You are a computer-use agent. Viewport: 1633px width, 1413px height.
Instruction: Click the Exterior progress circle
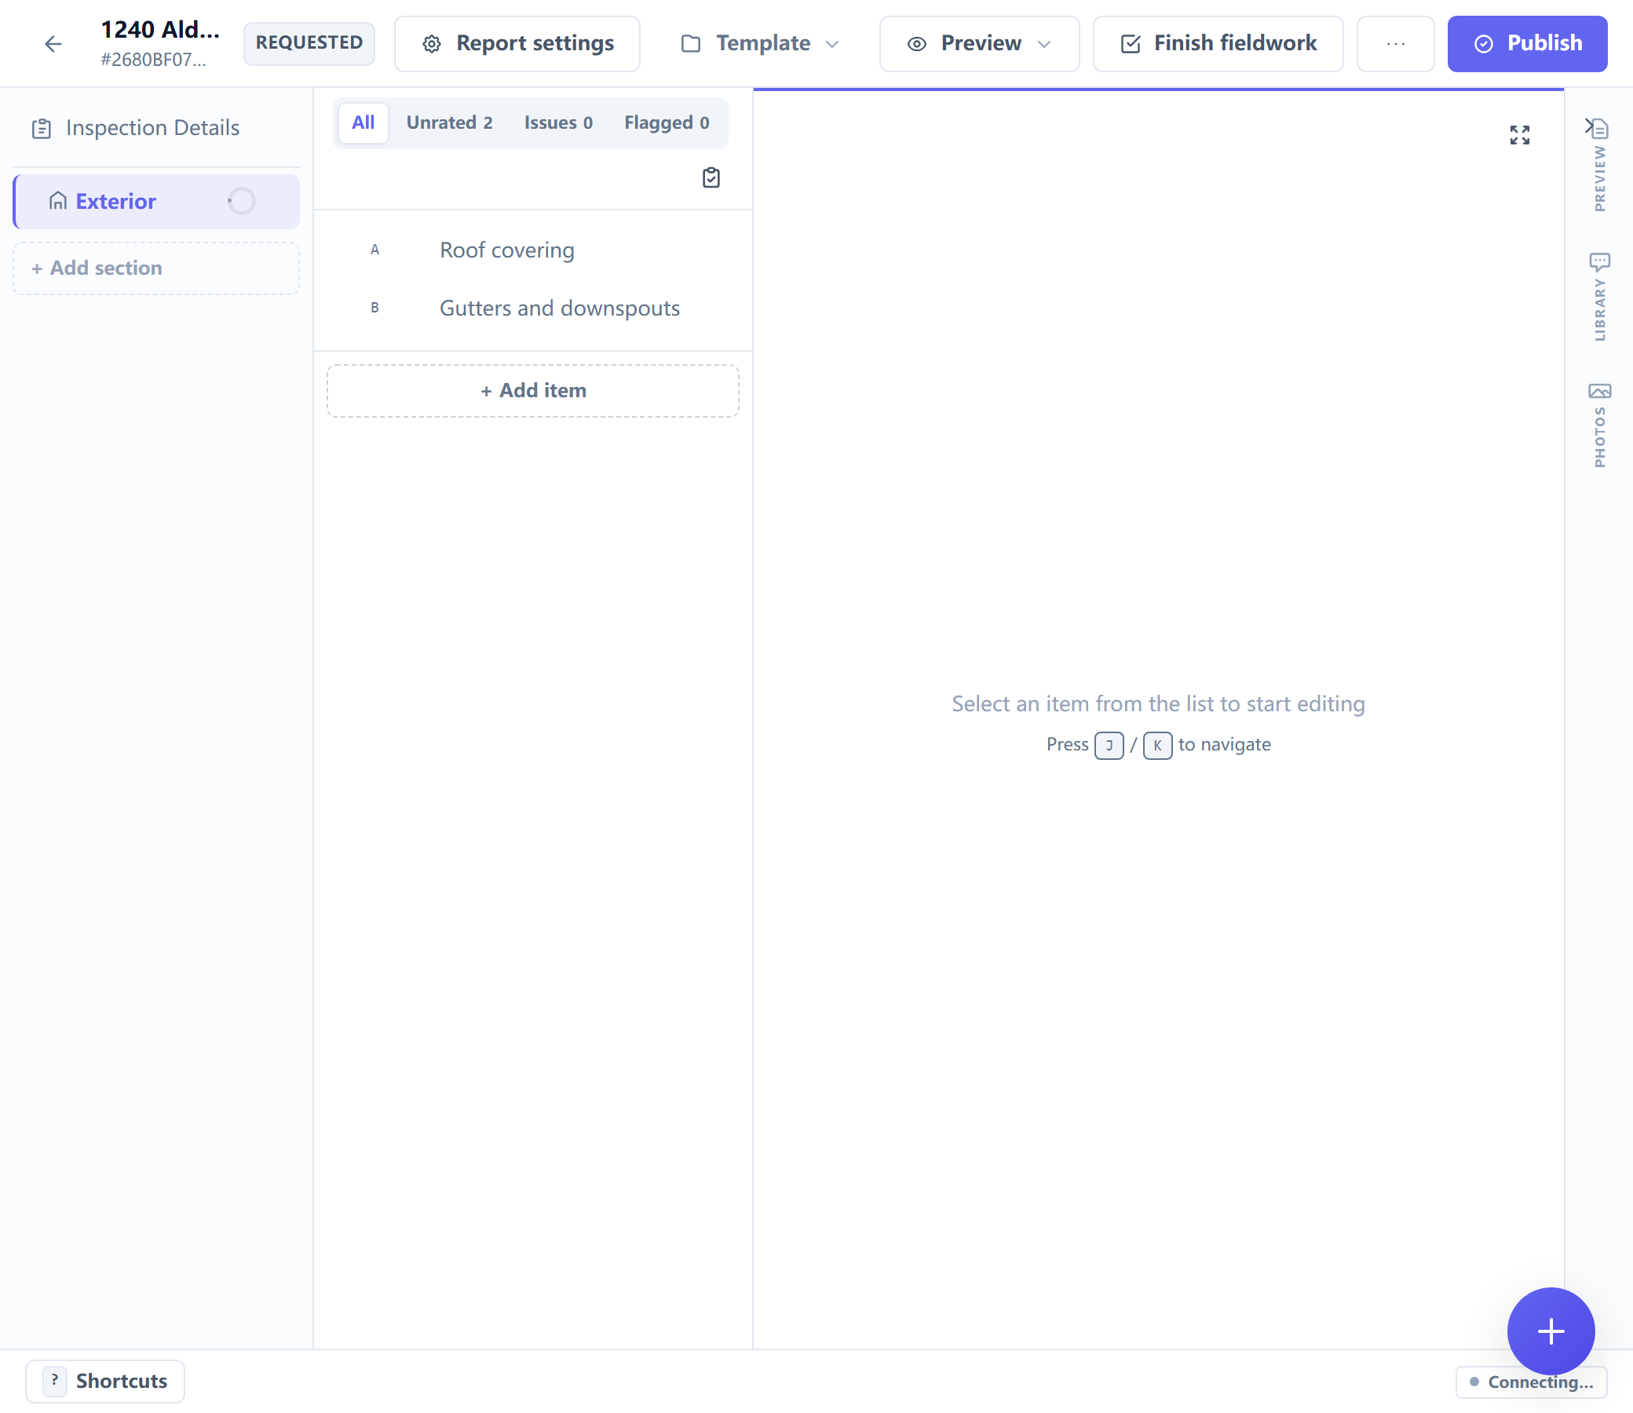click(241, 202)
